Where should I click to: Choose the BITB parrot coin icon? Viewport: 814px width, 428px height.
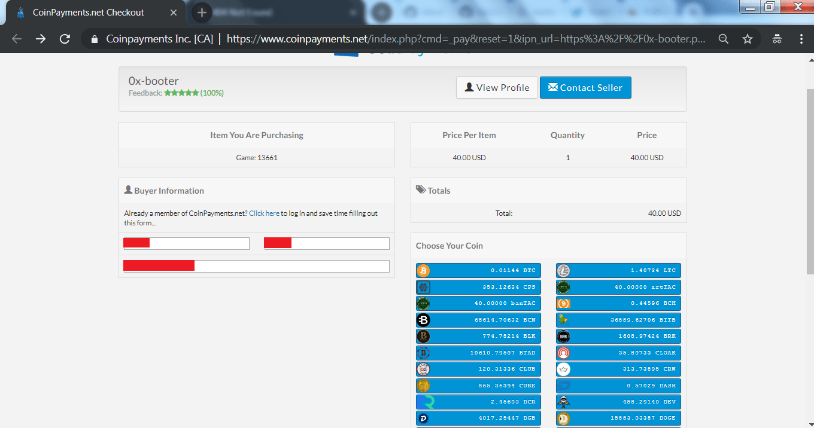point(563,320)
